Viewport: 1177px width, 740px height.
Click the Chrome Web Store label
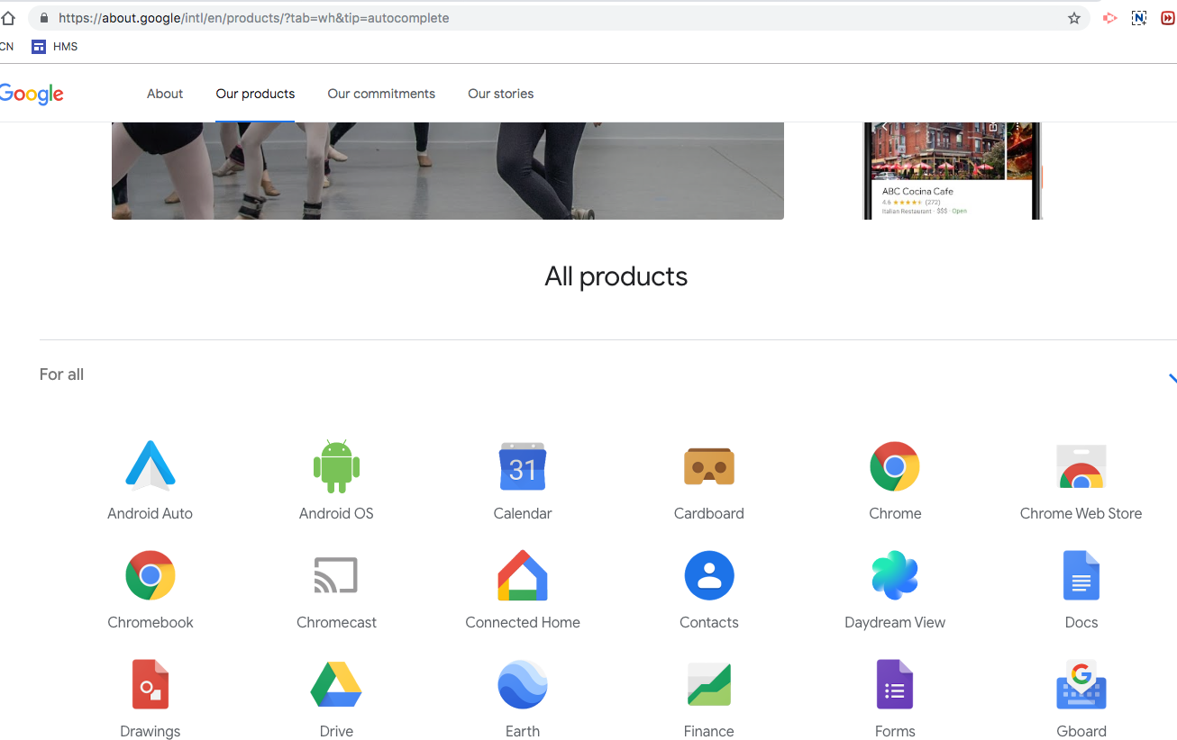[x=1081, y=513]
